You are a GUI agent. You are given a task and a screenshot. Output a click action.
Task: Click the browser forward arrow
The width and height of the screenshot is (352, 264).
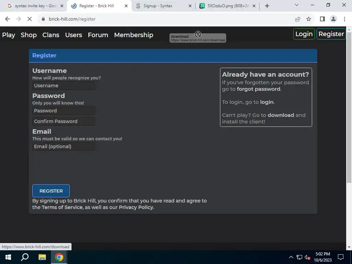[19, 19]
